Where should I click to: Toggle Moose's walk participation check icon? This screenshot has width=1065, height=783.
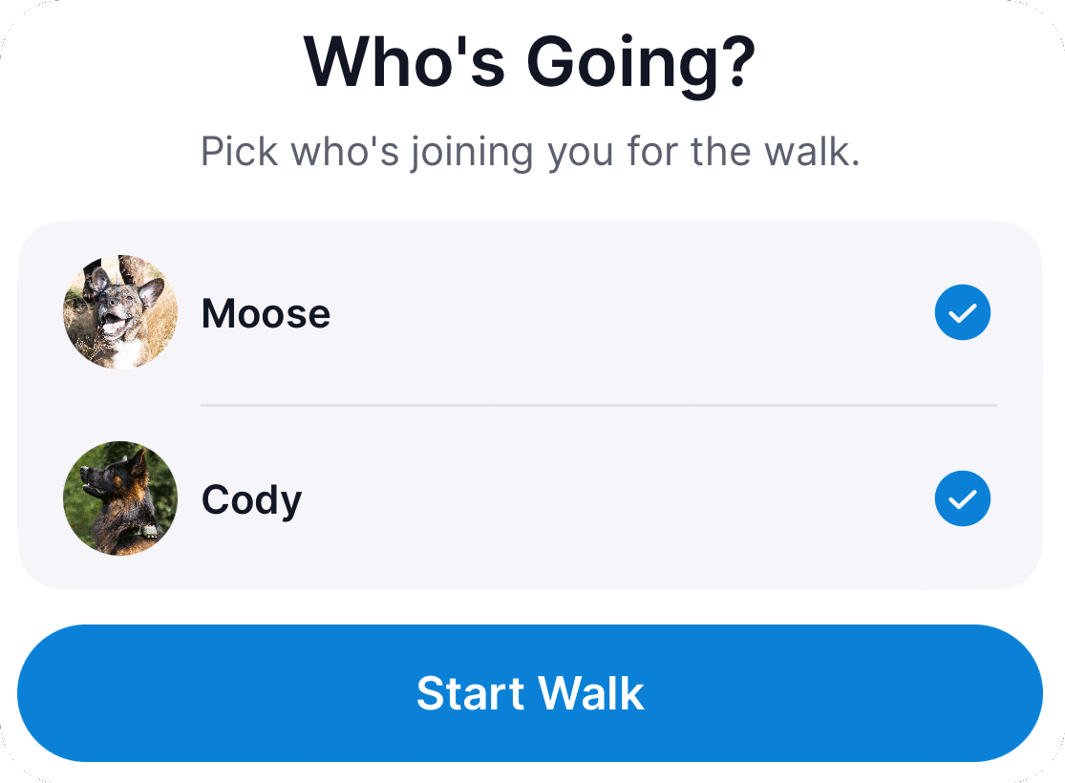pyautogui.click(x=962, y=312)
